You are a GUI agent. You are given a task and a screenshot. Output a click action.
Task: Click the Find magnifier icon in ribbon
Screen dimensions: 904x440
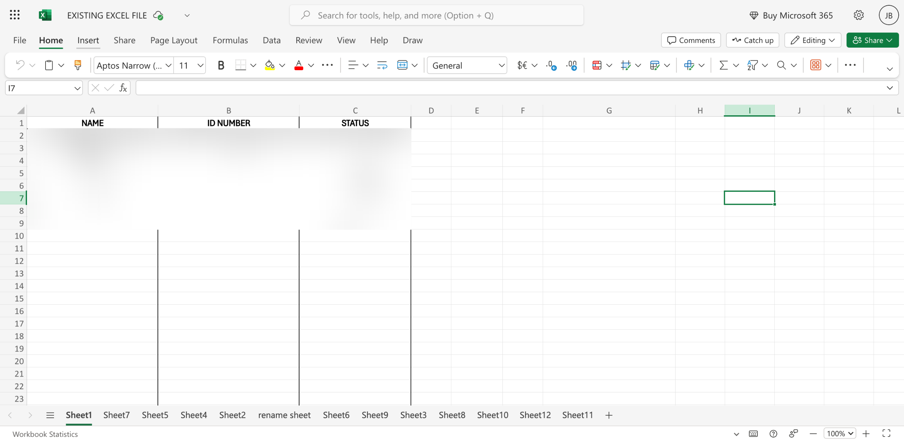tap(781, 65)
